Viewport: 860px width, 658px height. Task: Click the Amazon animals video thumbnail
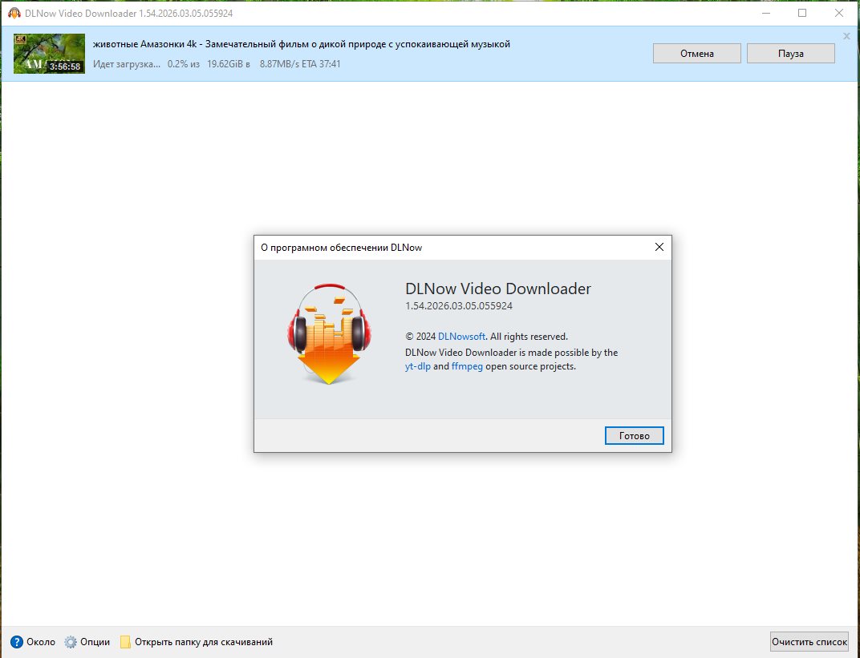tap(49, 54)
